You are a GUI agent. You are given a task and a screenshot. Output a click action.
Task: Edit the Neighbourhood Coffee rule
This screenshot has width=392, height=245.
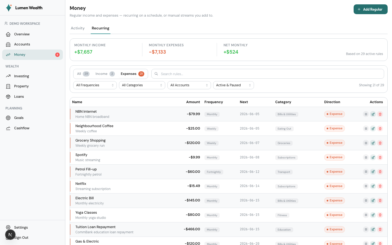pos(373,128)
